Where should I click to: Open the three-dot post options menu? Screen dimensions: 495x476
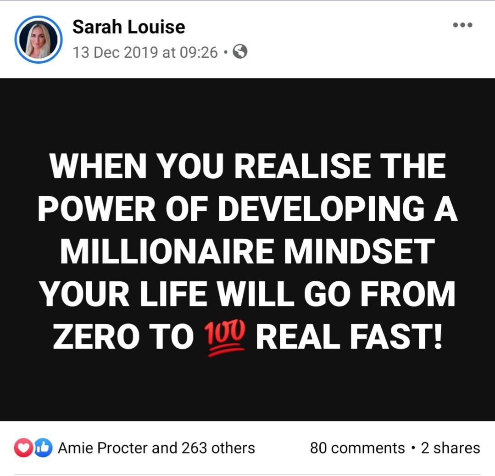click(462, 25)
